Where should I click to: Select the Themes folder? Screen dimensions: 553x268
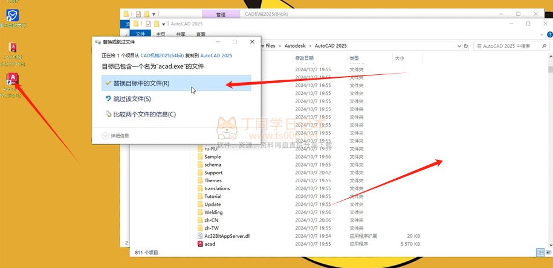tap(213, 180)
